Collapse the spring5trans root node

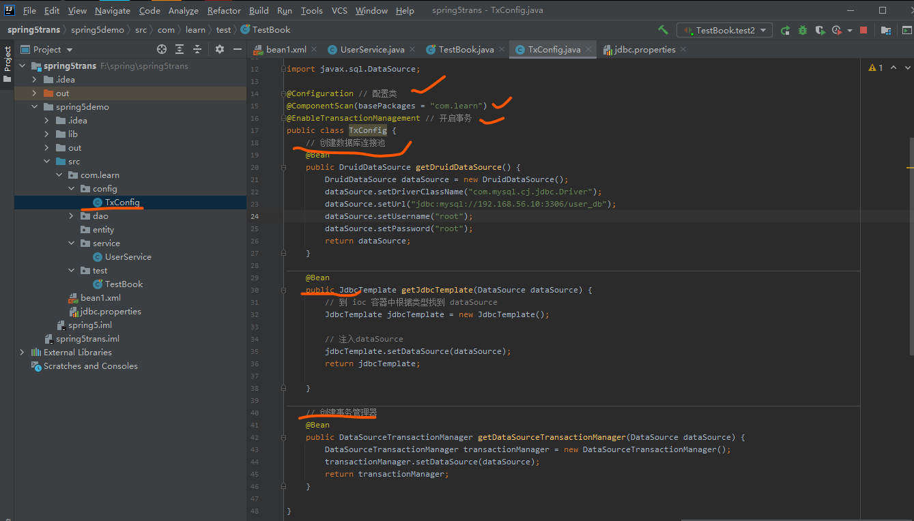pos(22,66)
